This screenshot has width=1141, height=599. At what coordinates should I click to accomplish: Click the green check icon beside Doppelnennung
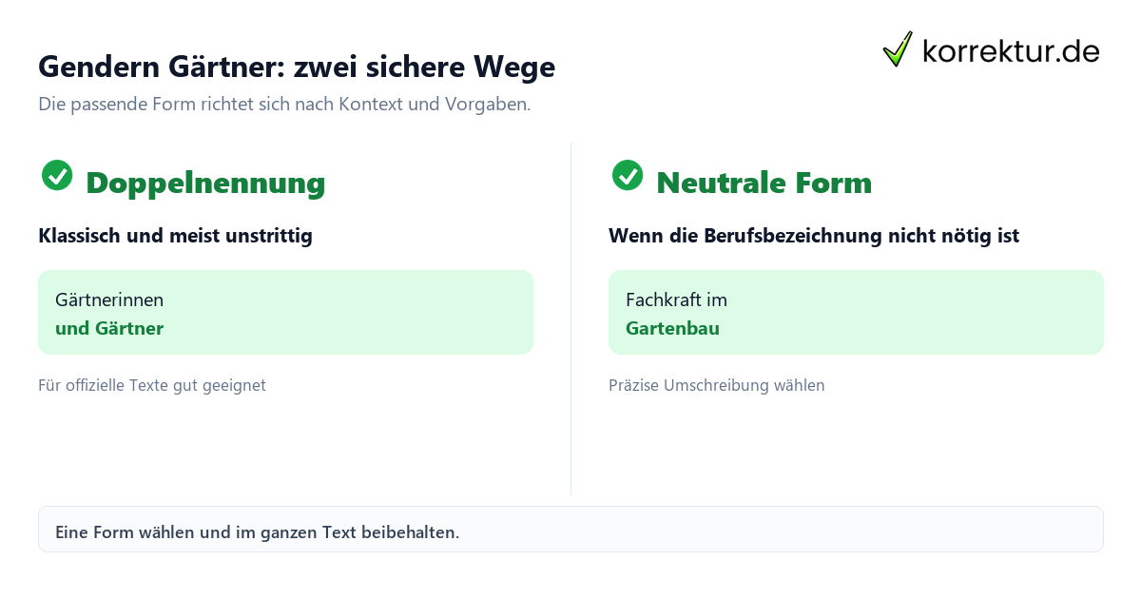(x=57, y=175)
